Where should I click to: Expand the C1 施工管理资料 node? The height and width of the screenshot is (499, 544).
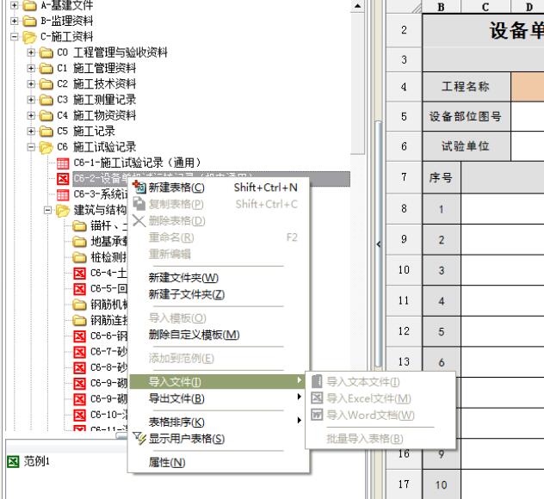31,68
